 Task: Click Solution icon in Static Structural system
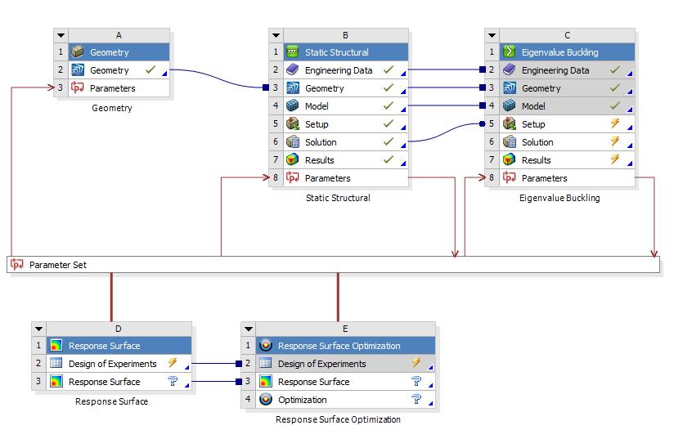(293, 142)
